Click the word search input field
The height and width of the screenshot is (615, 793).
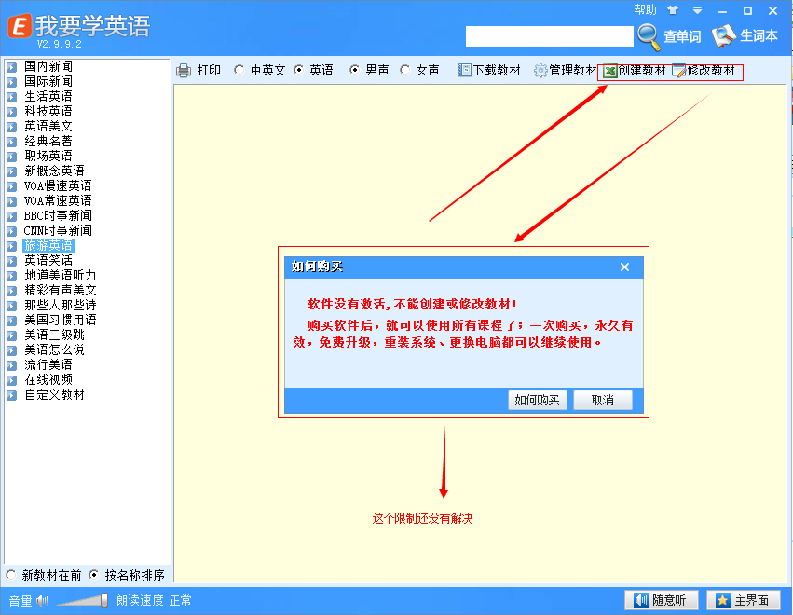tap(549, 36)
